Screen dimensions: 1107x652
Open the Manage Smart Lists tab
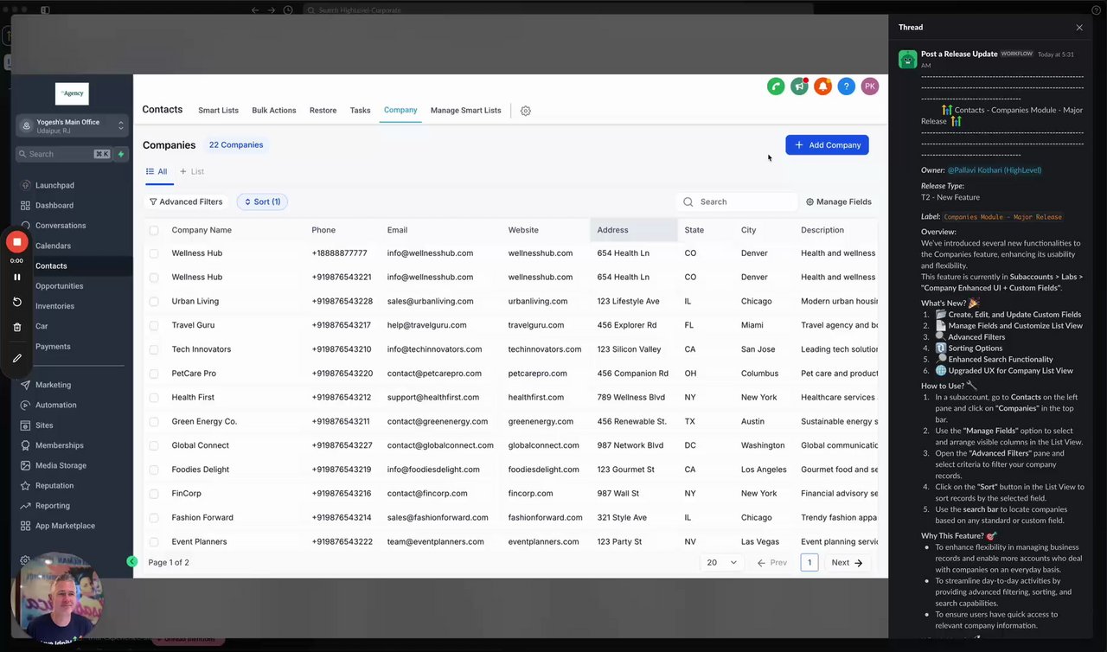click(466, 111)
